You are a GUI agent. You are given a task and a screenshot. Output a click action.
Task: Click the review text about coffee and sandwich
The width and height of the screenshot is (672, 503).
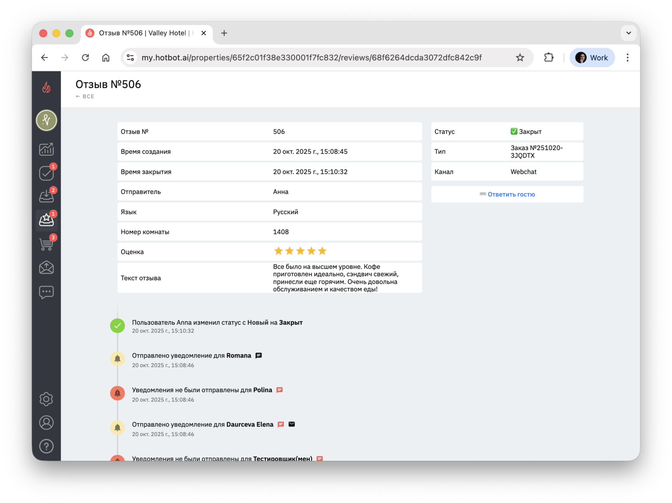click(x=336, y=278)
